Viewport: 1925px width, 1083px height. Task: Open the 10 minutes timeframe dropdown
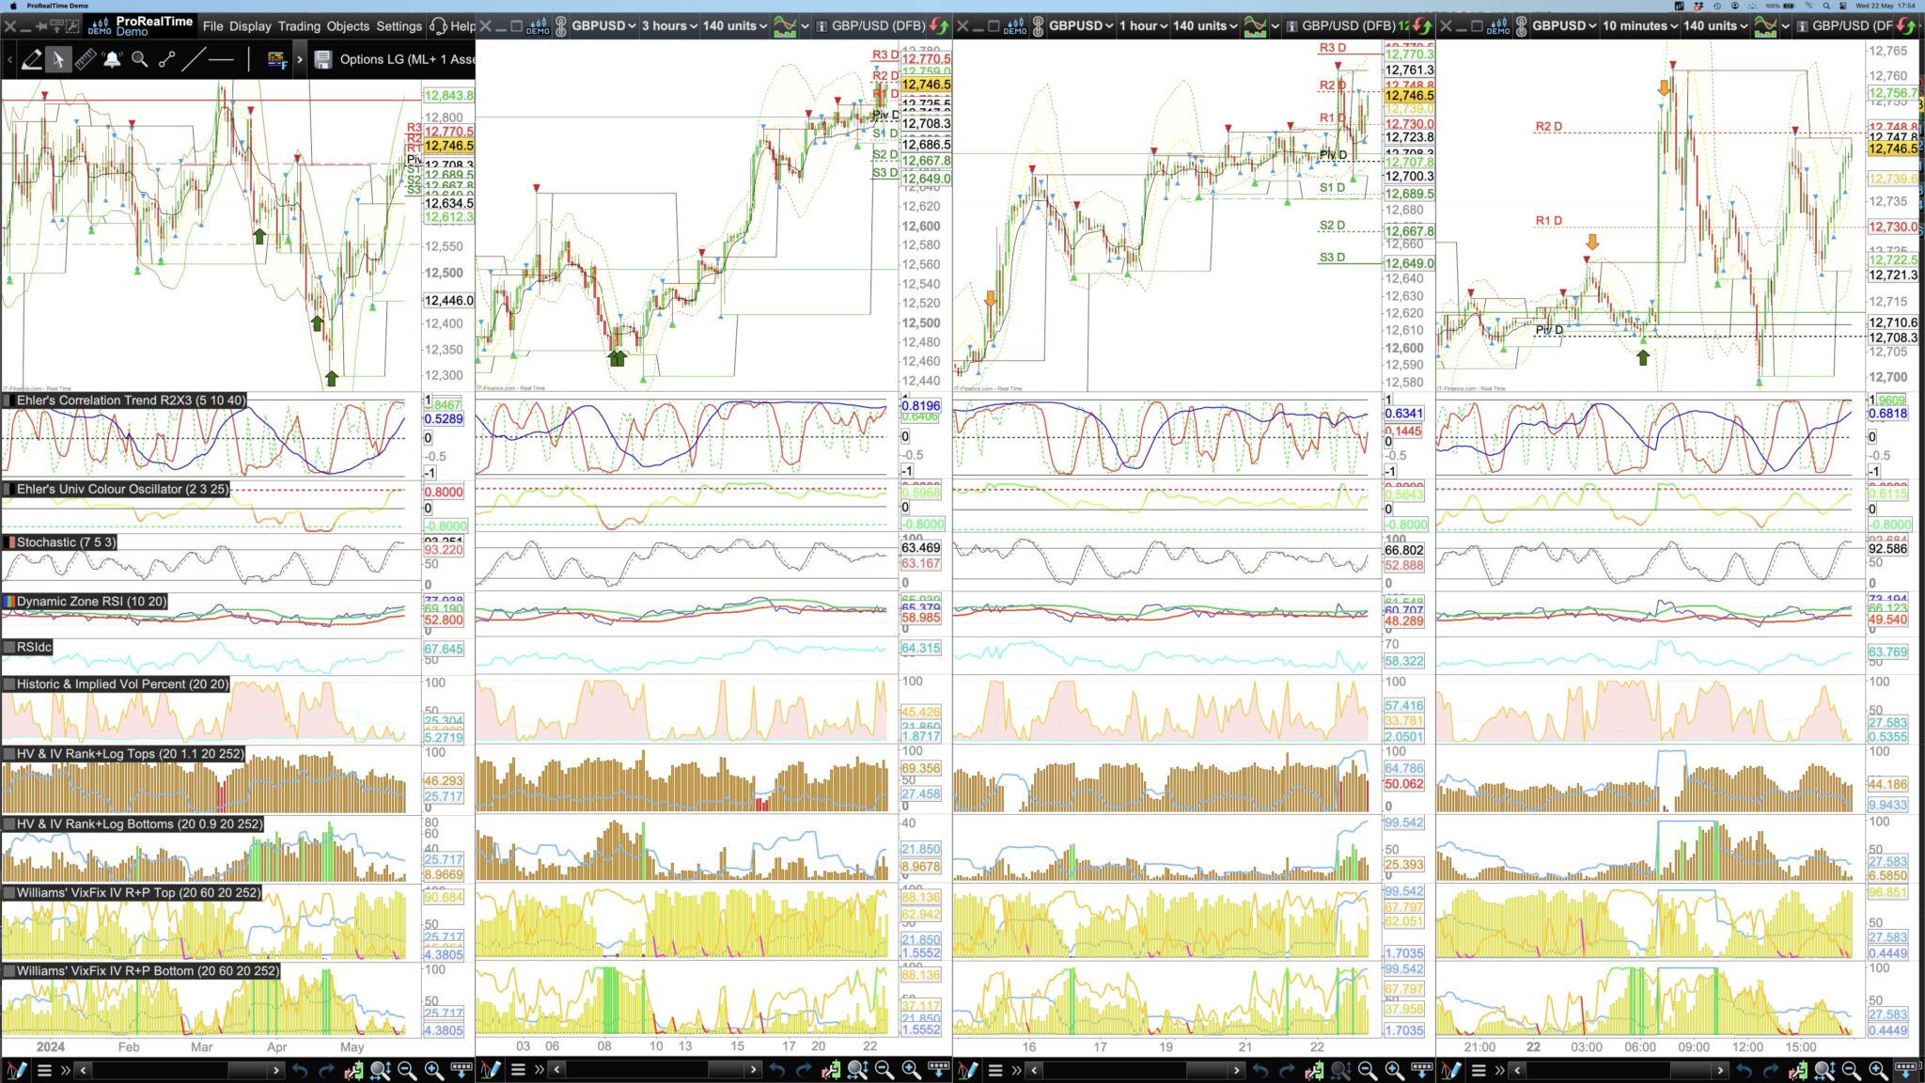(1639, 26)
